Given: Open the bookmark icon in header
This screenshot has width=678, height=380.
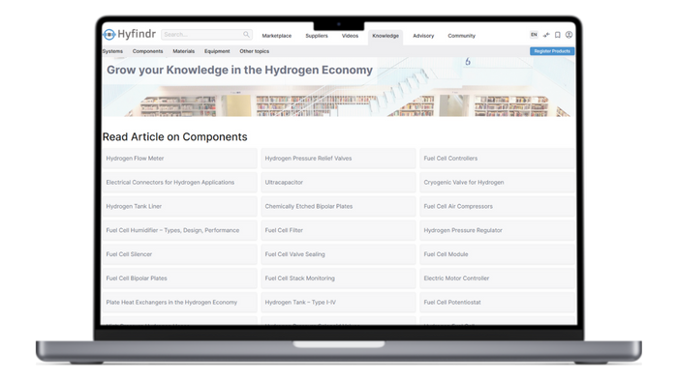Looking at the screenshot, I should [x=558, y=35].
